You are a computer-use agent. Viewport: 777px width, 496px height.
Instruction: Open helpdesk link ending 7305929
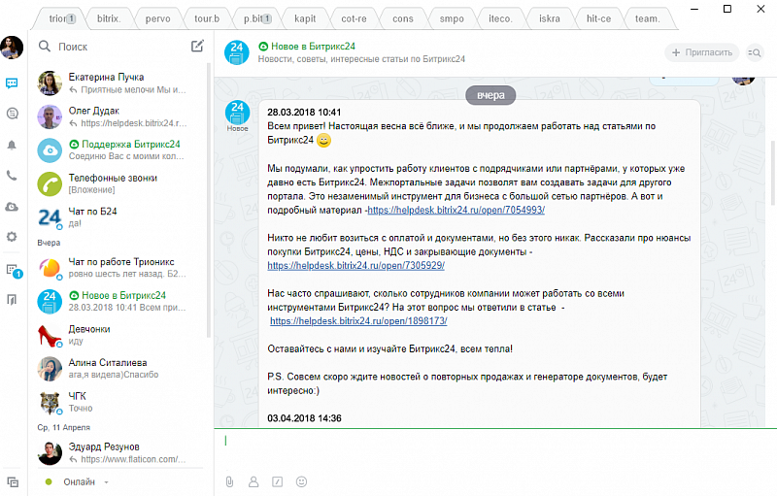coord(355,265)
